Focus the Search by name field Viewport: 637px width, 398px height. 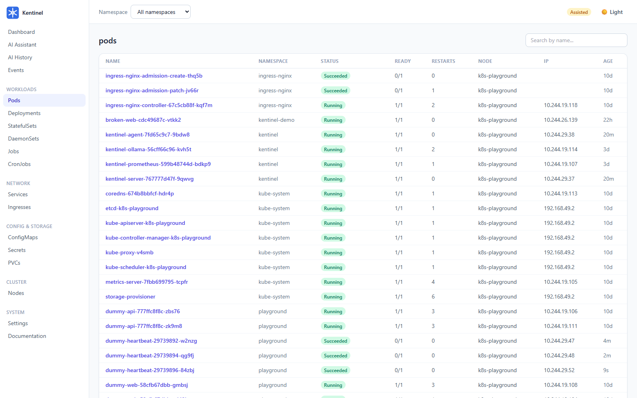pyautogui.click(x=576, y=40)
